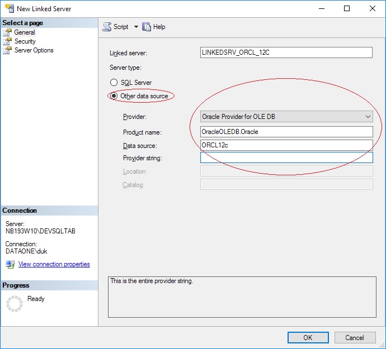Click the Linked server name field

[286, 52]
